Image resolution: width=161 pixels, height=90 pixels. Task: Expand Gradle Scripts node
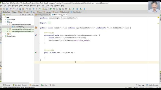pyautogui.click(x=3, y=36)
